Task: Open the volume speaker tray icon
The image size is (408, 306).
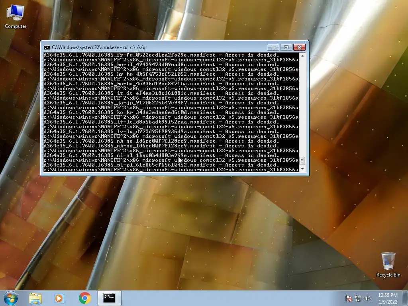Action: point(367,298)
